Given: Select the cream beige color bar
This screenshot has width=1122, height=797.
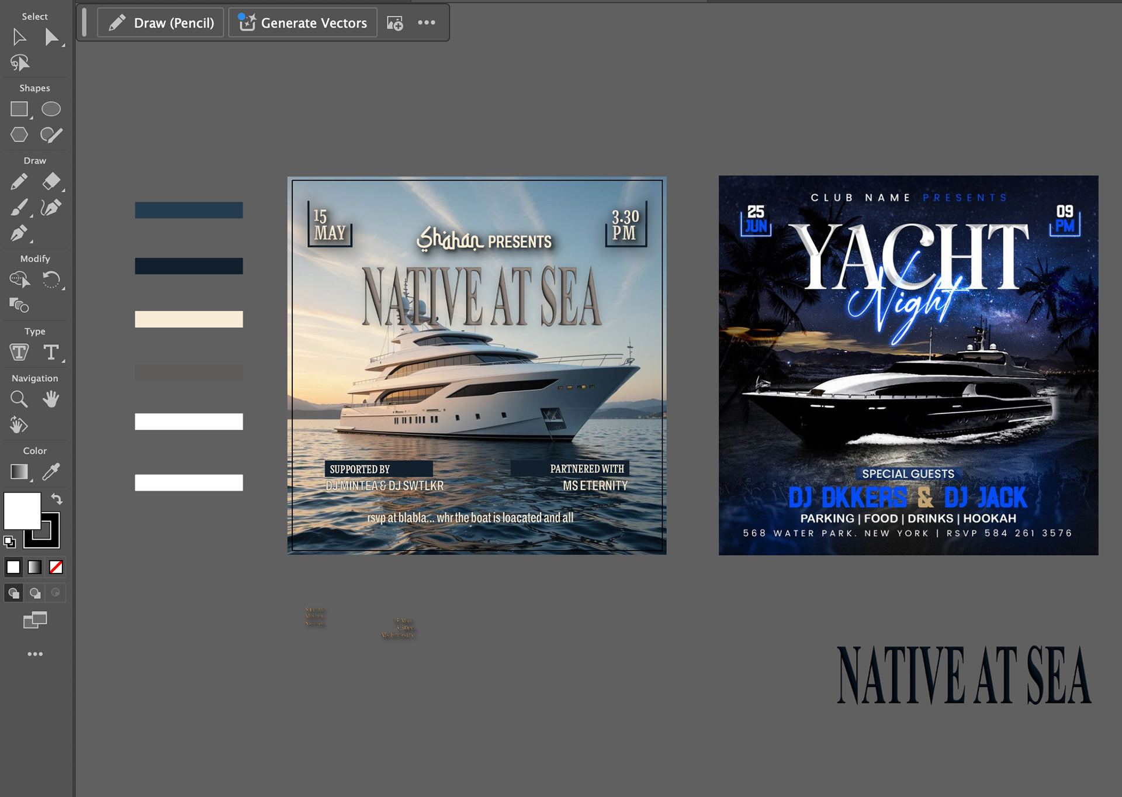Looking at the screenshot, I should pos(189,319).
